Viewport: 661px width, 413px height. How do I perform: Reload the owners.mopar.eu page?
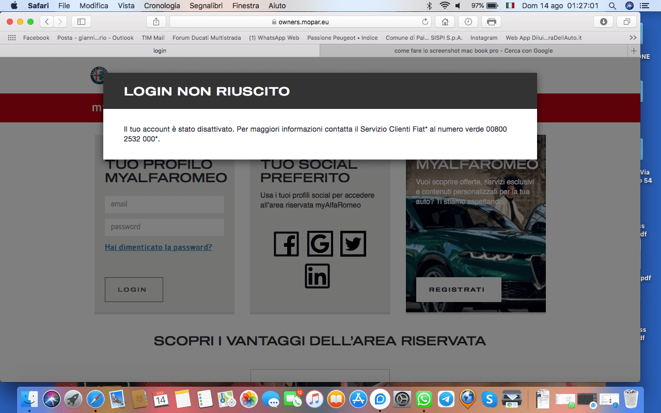[x=426, y=22]
